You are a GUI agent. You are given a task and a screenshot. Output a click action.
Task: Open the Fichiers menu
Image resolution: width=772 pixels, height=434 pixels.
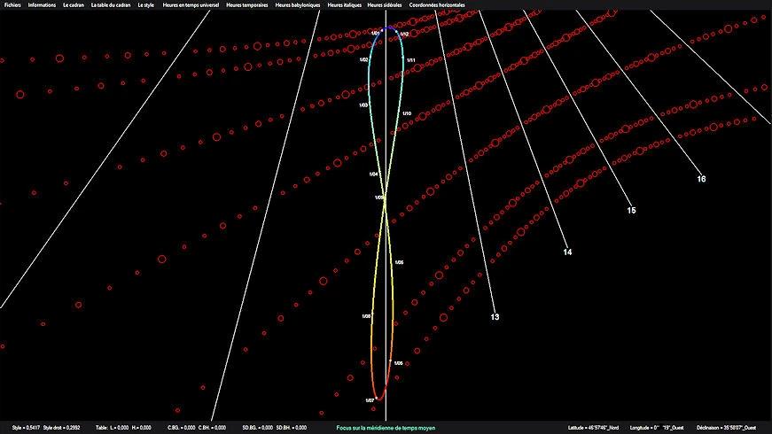pyautogui.click(x=12, y=5)
